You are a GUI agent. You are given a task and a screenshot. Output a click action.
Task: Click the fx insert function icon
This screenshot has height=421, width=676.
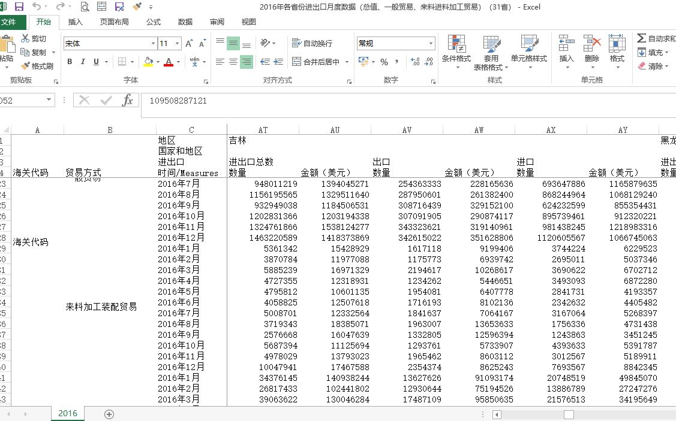pyautogui.click(x=127, y=101)
